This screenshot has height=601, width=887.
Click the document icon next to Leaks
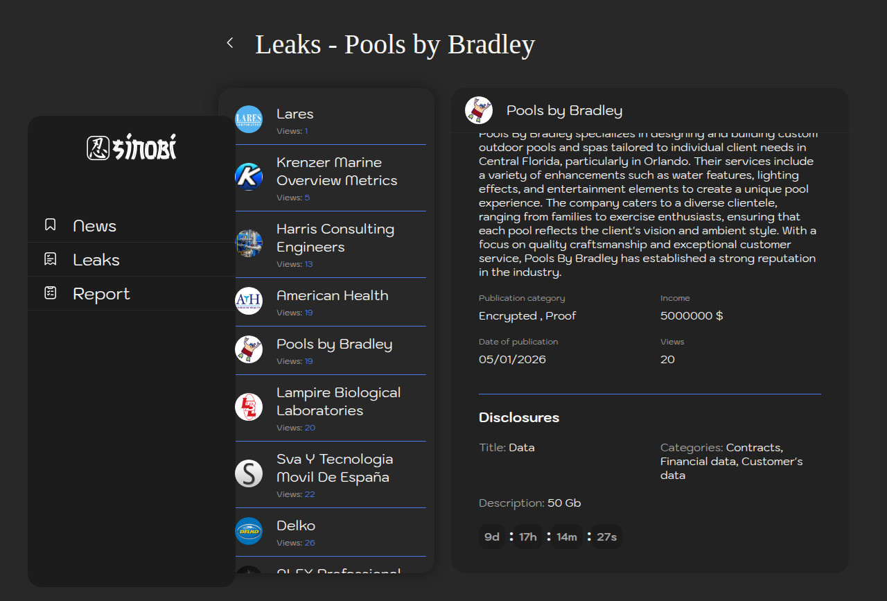[50, 259]
